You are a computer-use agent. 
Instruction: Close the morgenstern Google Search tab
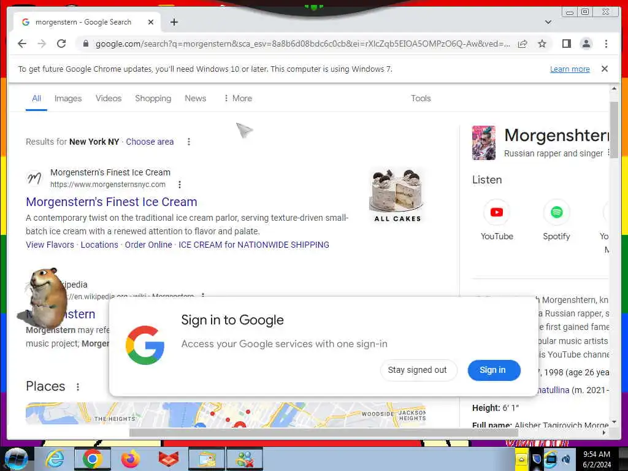151,22
